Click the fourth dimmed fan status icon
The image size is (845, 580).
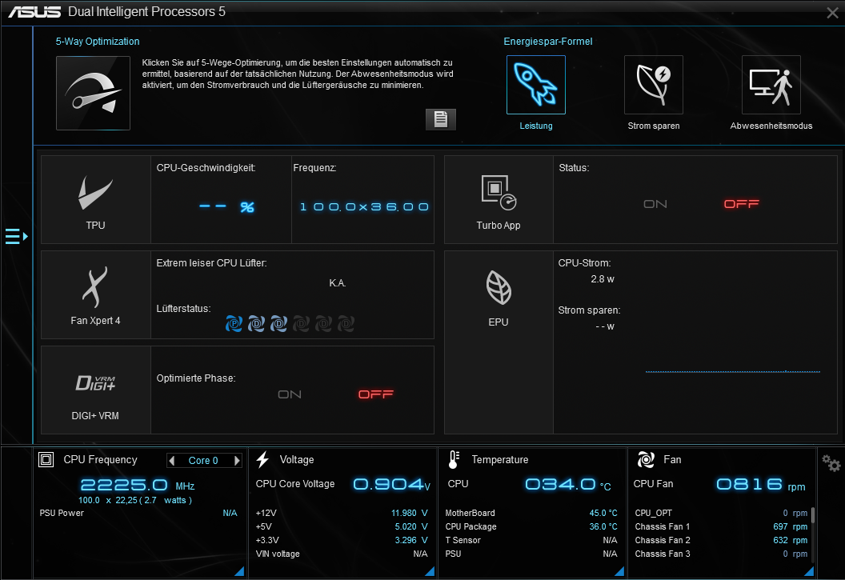pos(301,324)
